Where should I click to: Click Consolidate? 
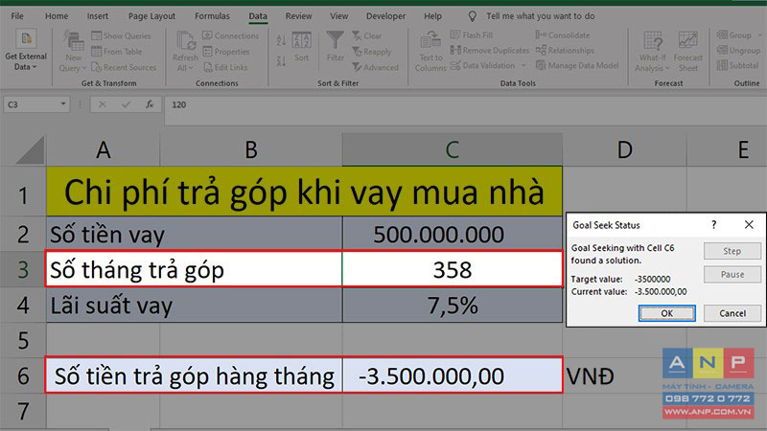point(563,35)
